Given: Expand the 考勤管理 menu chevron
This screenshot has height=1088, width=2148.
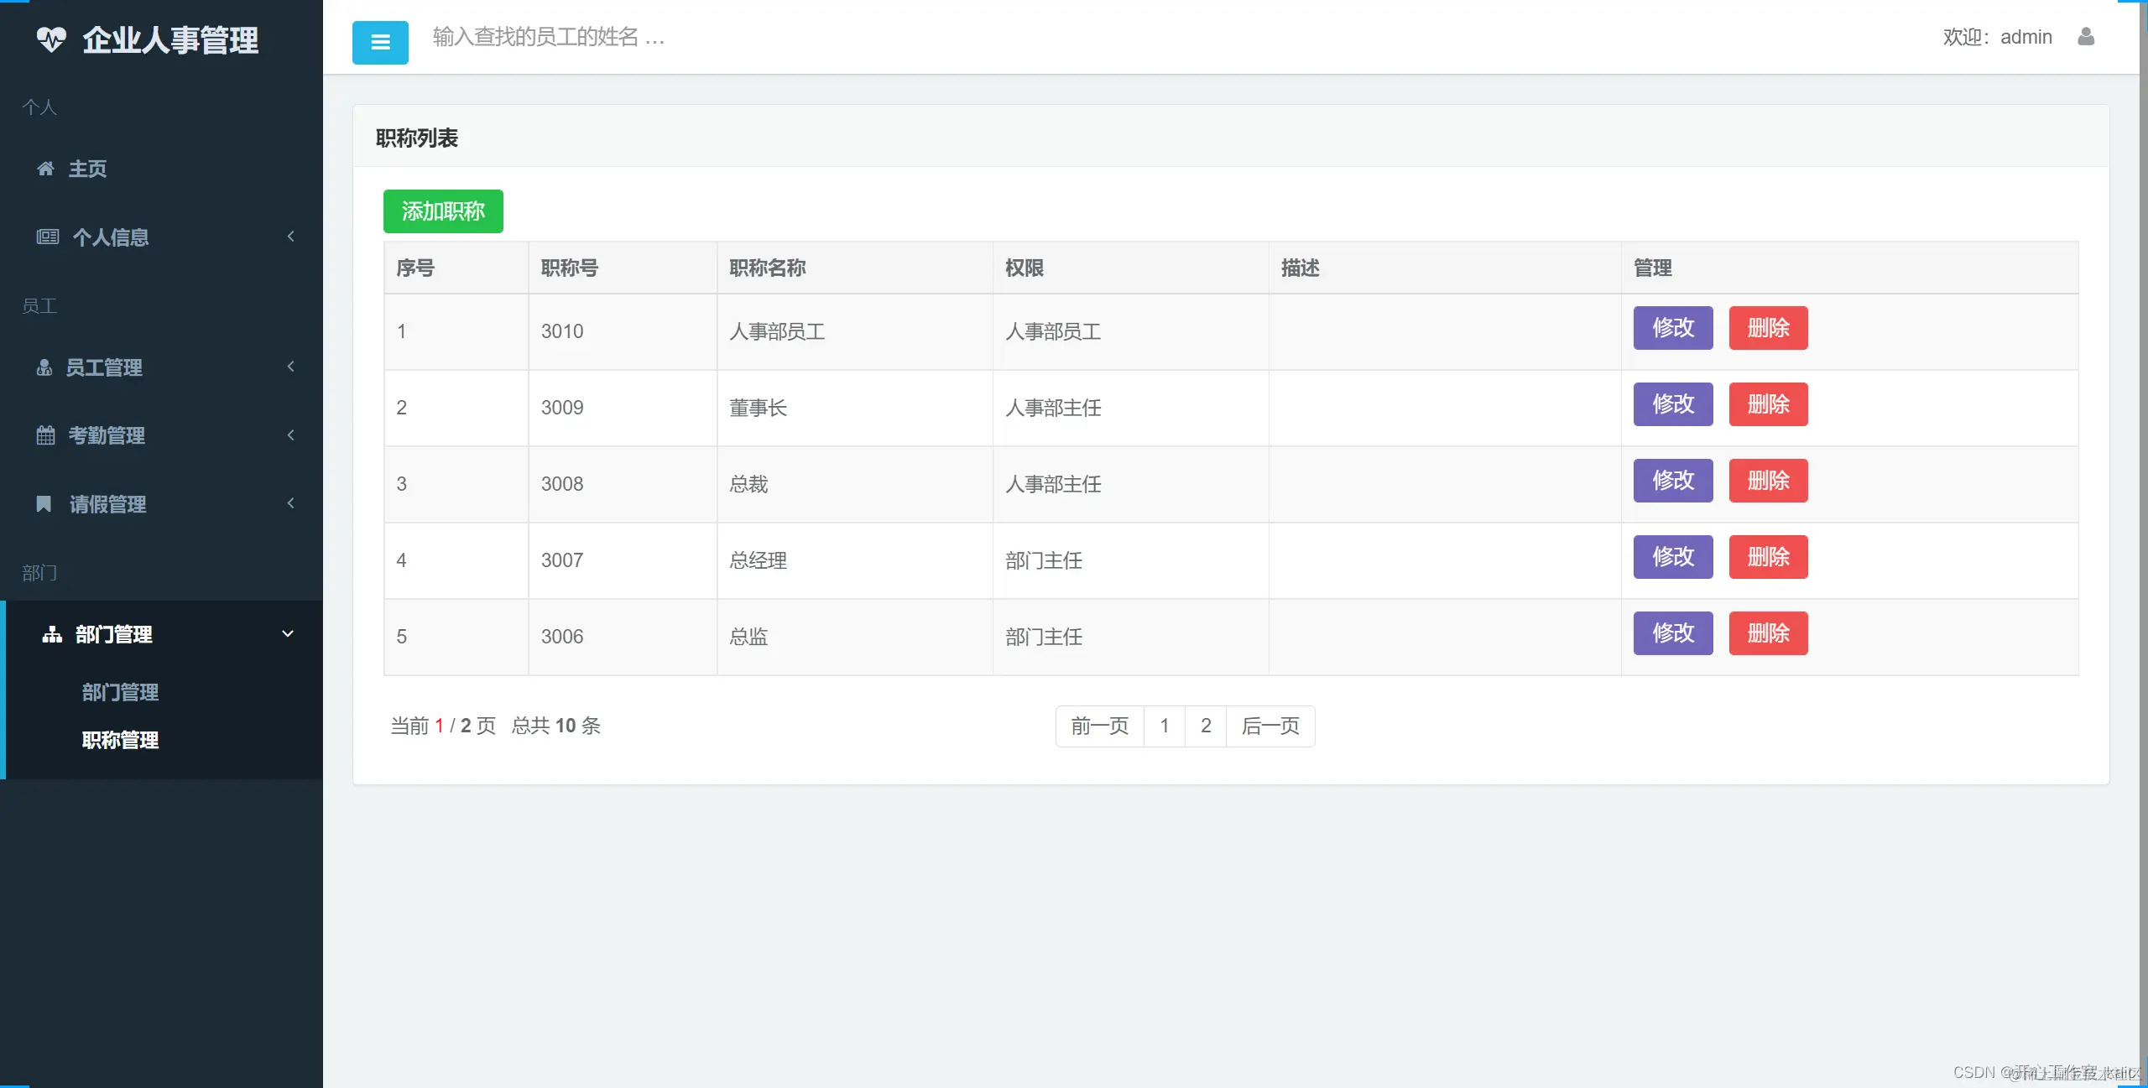Looking at the screenshot, I should point(291,435).
